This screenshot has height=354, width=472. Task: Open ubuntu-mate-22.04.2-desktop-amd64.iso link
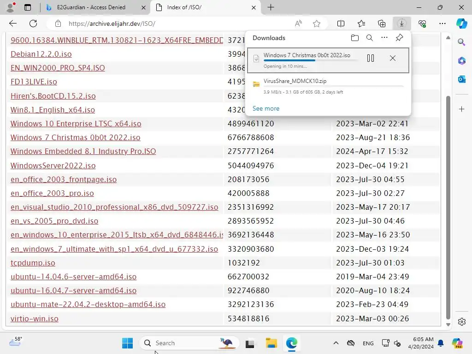pyautogui.click(x=88, y=304)
